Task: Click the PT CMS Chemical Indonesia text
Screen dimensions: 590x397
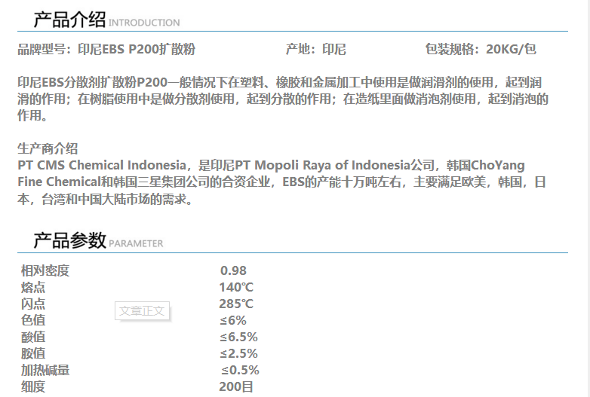Action: click(x=102, y=165)
